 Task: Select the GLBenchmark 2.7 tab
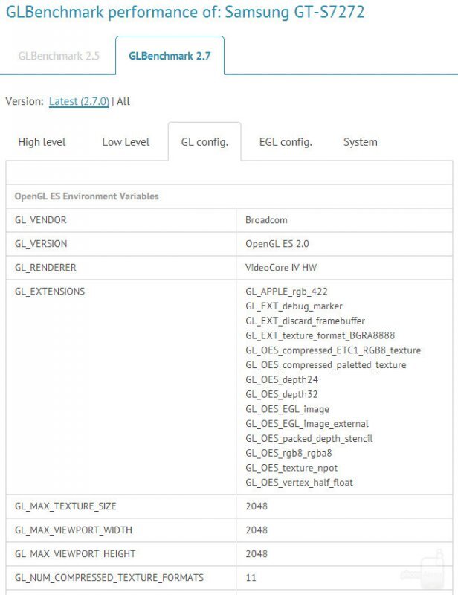pos(170,56)
